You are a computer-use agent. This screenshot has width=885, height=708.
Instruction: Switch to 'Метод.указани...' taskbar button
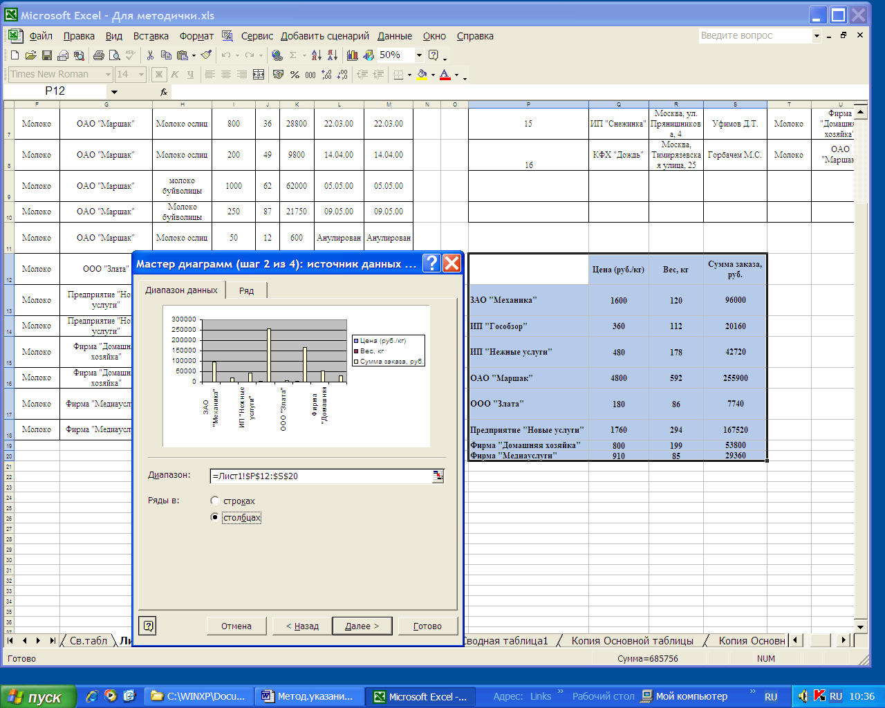pyautogui.click(x=310, y=697)
